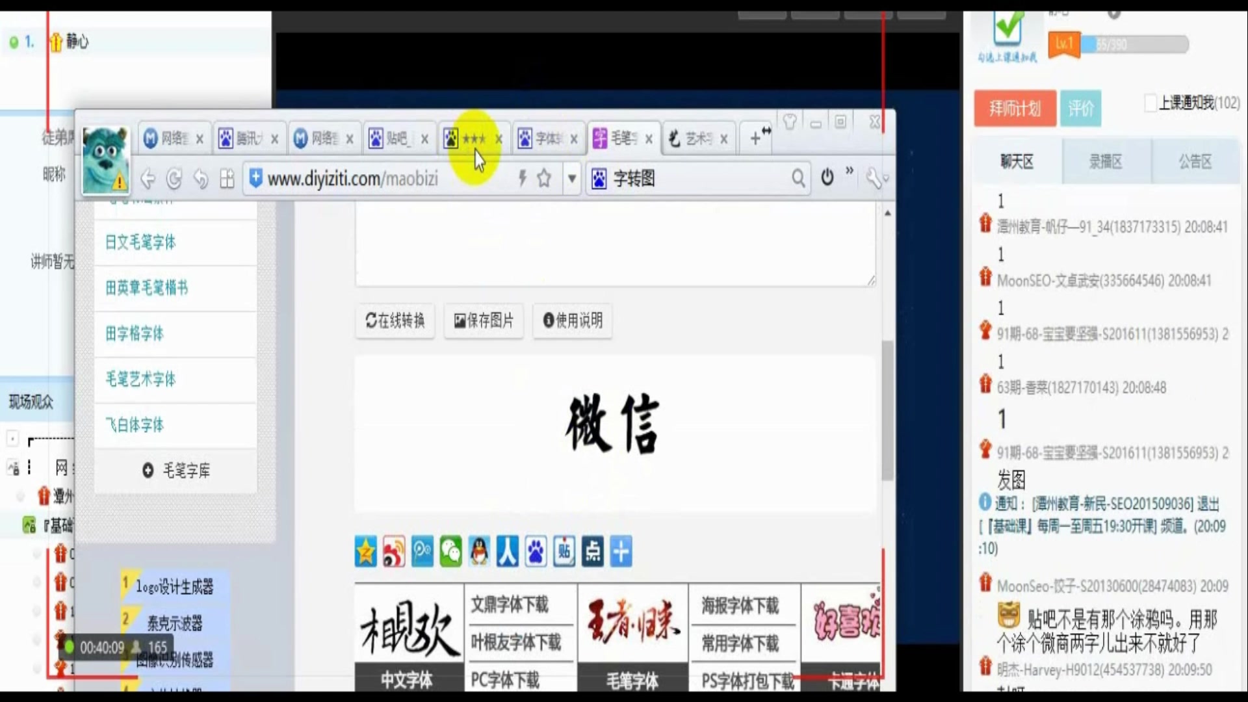This screenshot has width=1248, height=702.
Task: Click the 使用说明 instructions button
Action: pos(573,320)
